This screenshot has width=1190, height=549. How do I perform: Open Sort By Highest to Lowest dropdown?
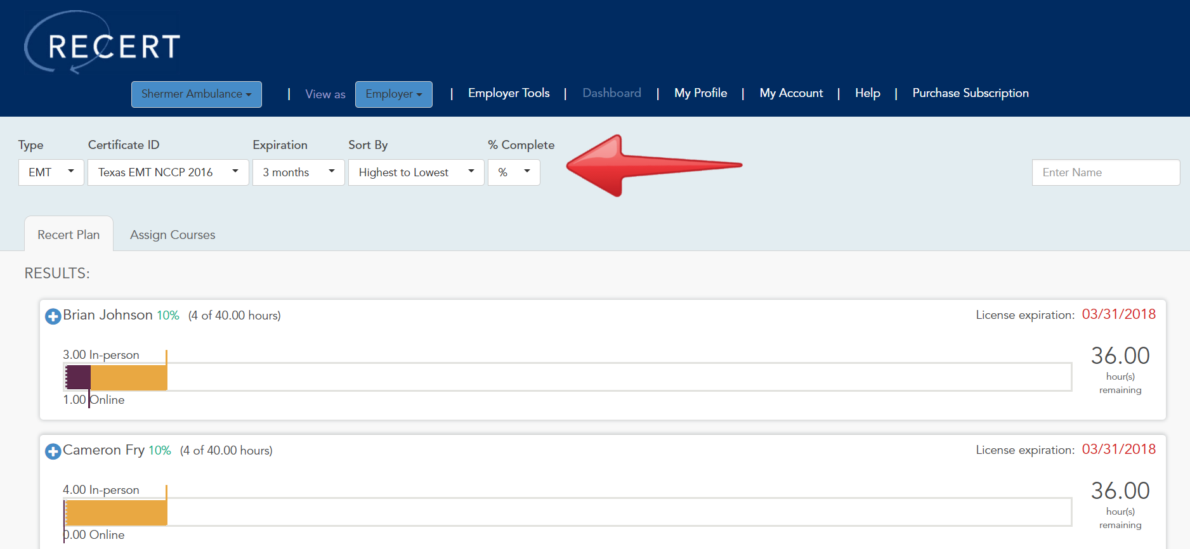pyautogui.click(x=416, y=172)
